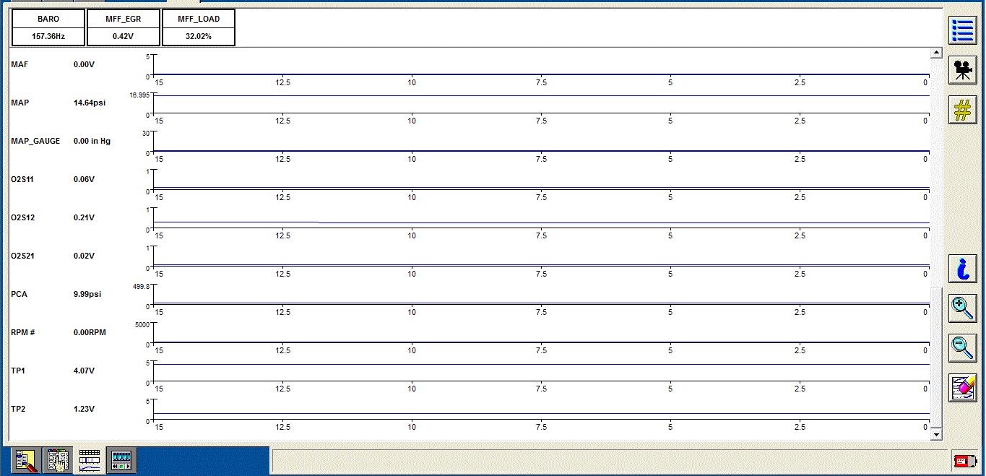
Task: Click the eraser clear-graph icon
Action: pos(962,388)
